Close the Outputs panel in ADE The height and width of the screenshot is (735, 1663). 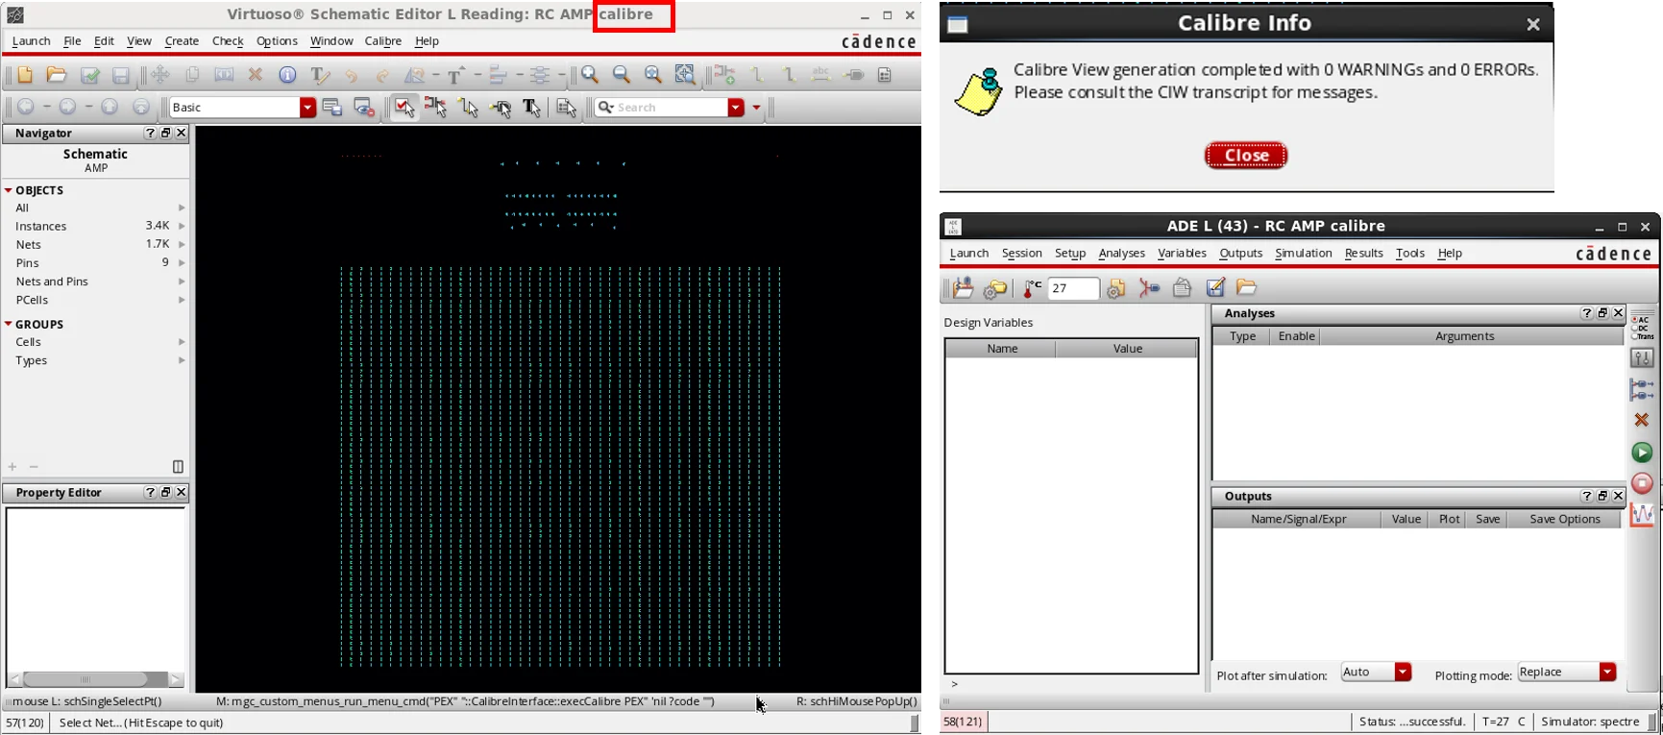click(1618, 496)
